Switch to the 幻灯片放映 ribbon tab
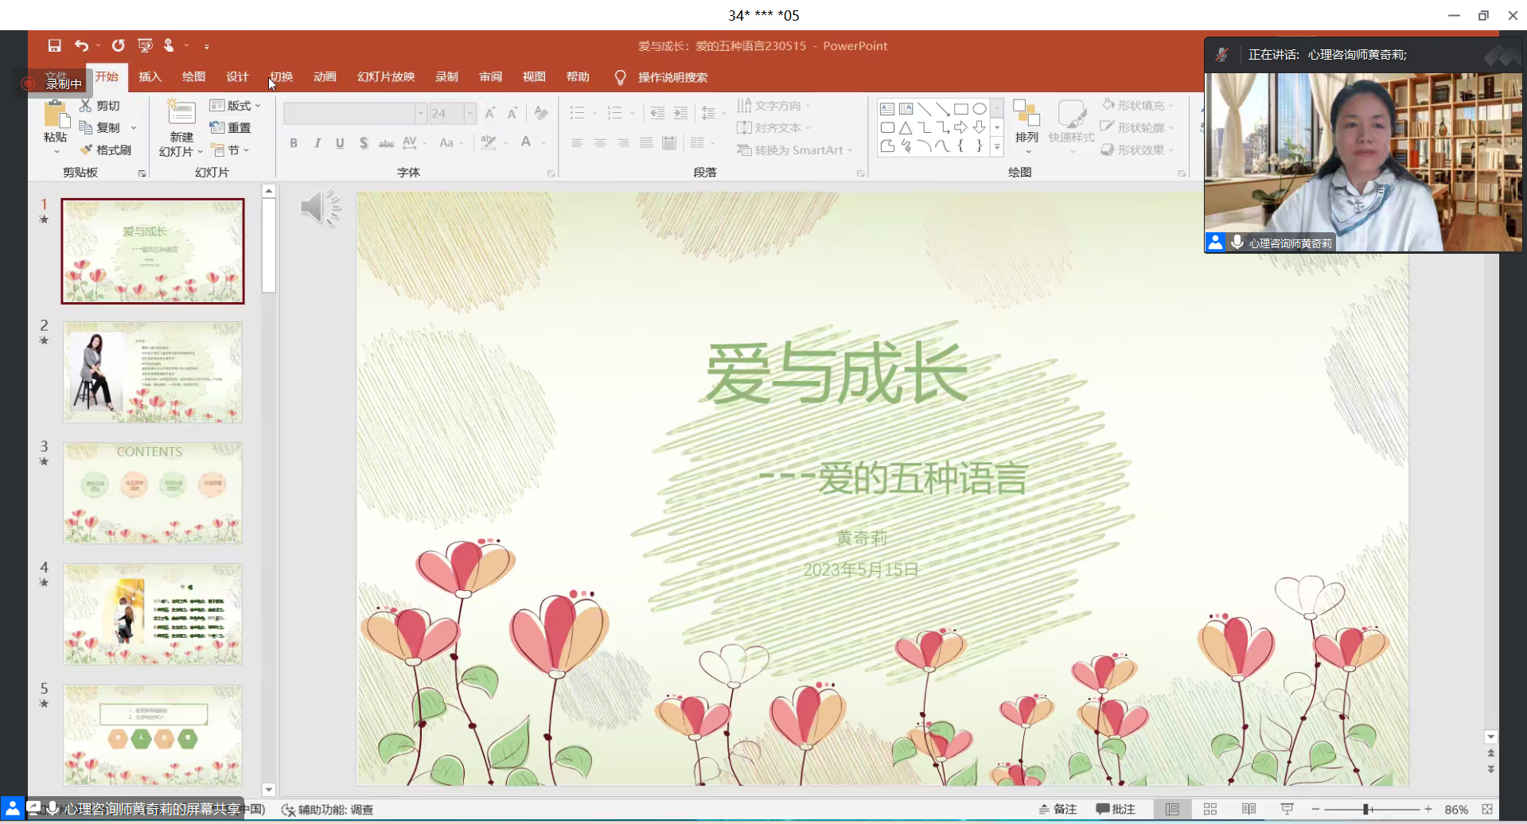Screen dimensions: 1527x824 tap(386, 76)
